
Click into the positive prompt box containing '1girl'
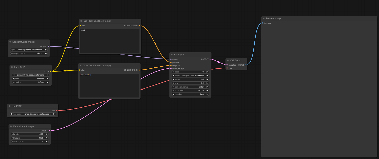click(110, 41)
